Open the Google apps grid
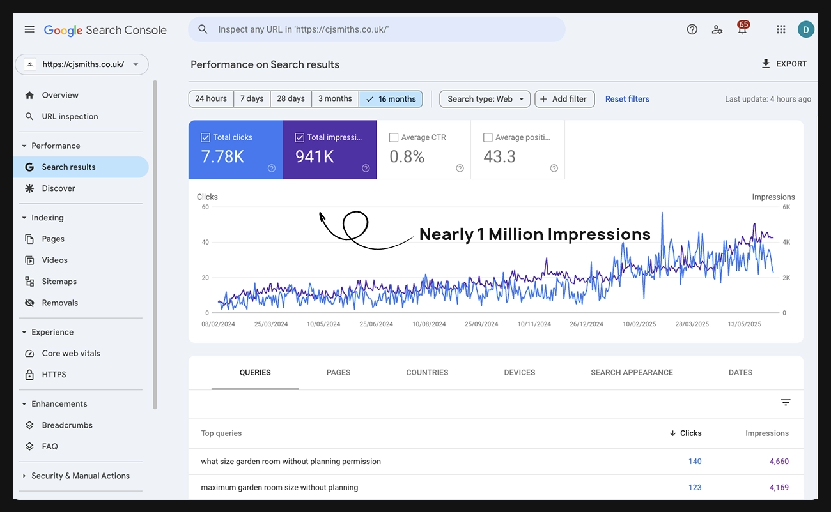The height and width of the screenshot is (512, 831). 781,29
